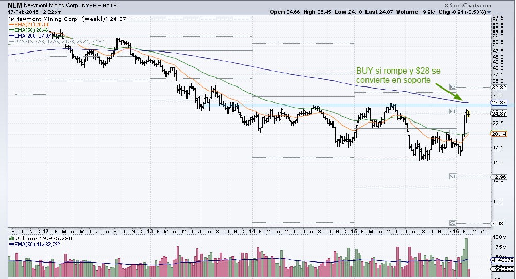Select the blue EMA(200) 27.87 legend entry
516x279 pixels.
pyautogui.click(x=30, y=36)
